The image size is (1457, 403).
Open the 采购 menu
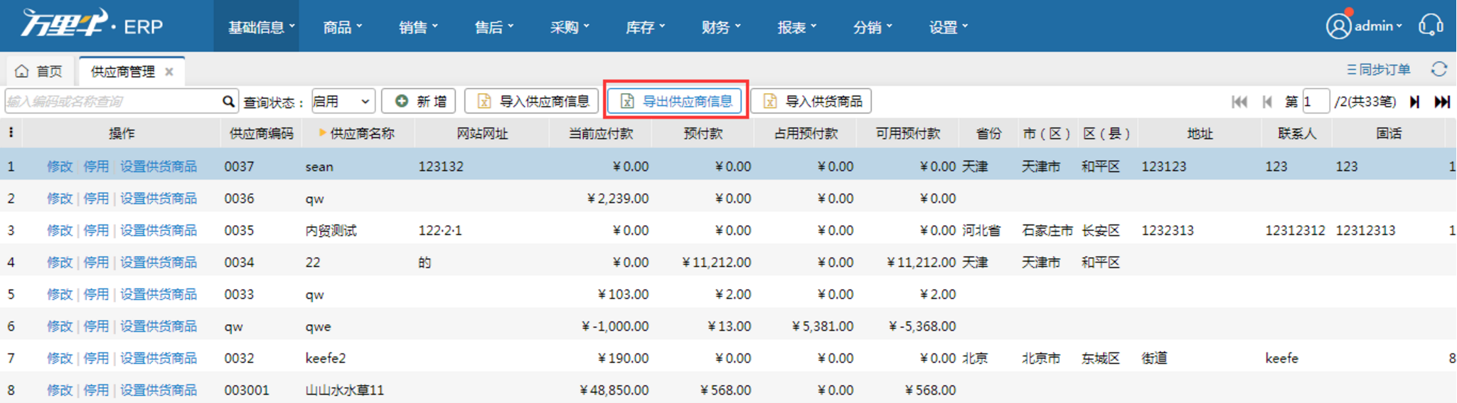click(570, 27)
